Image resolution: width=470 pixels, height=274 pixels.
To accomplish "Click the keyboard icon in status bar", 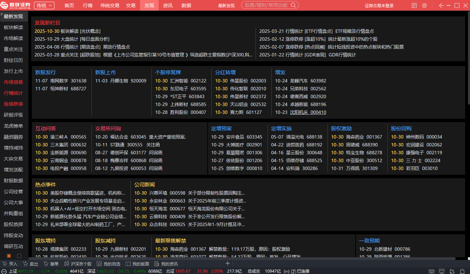I will pyautogui.click(x=433, y=271).
